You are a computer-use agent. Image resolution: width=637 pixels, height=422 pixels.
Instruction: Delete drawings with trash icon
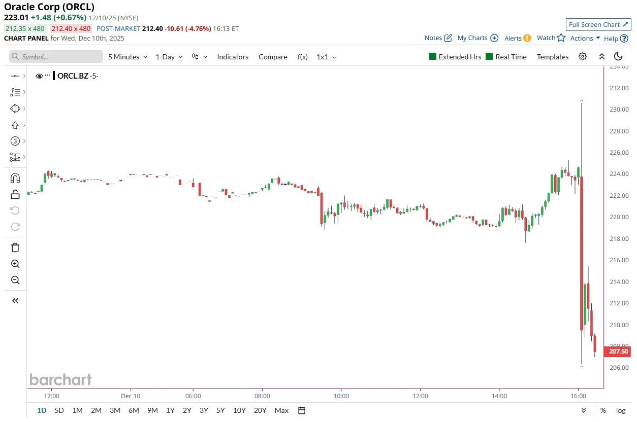point(15,248)
